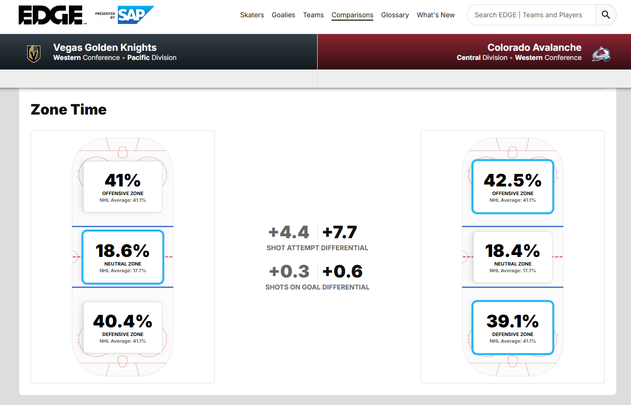Go to the Goalies page
631x405 pixels.
point(283,15)
